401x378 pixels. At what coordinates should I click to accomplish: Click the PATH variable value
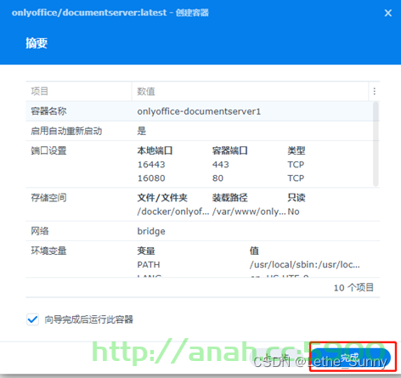pyautogui.click(x=305, y=264)
